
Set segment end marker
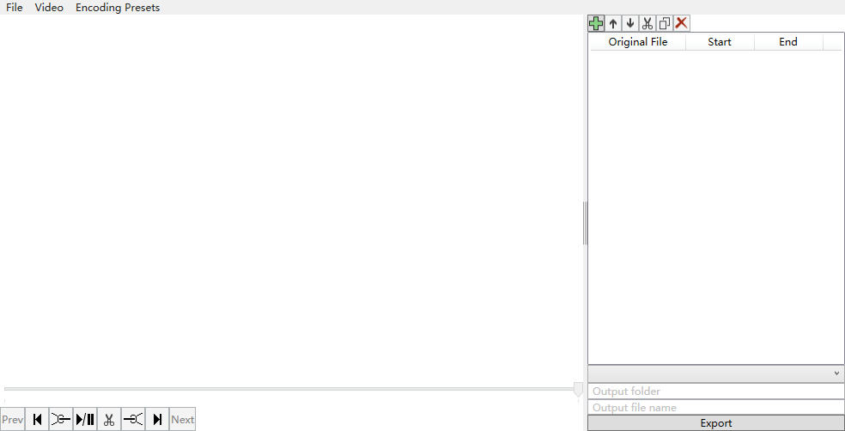tap(133, 419)
